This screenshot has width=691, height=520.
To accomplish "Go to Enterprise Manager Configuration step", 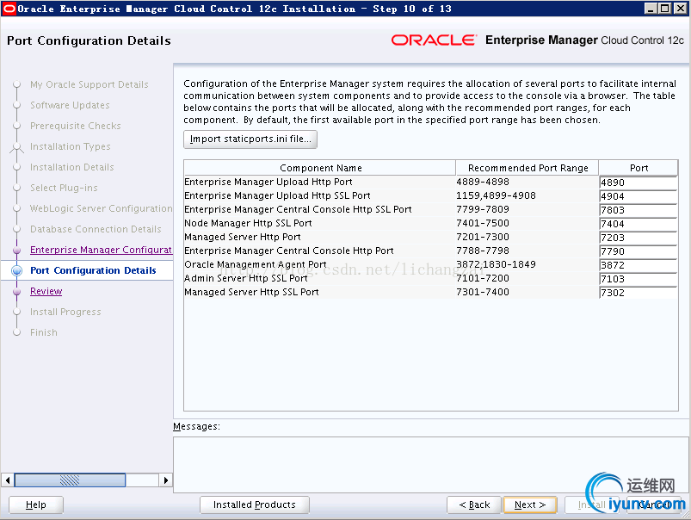I will tap(101, 250).
